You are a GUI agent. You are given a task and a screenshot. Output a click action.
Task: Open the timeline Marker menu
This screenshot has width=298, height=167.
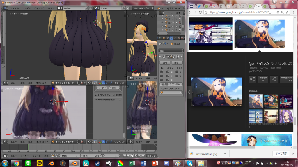pyautogui.click(x=24, y=156)
